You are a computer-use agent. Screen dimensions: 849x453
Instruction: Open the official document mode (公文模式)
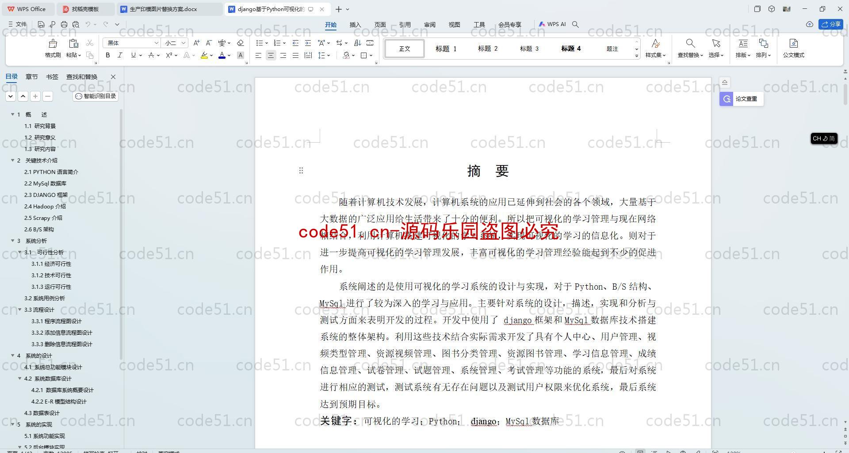(793, 48)
